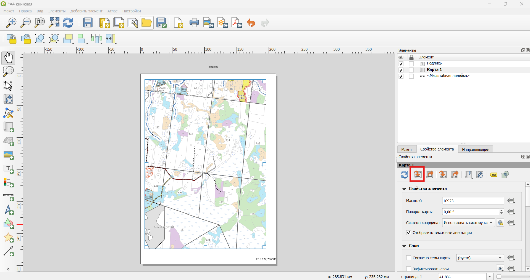Click the Print layout icon
530x280 pixels.
(194, 23)
